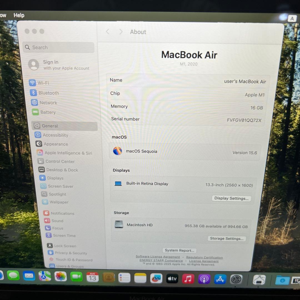
Task: Open Notifications settings
Action: click(x=59, y=213)
